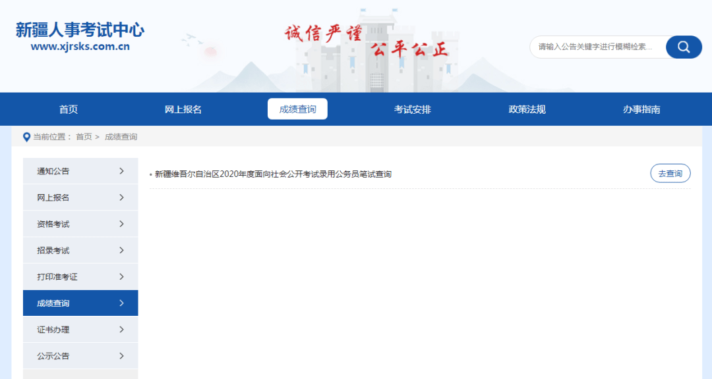Select the 网上报名 tab in top navigation
This screenshot has width=712, height=379.
point(184,109)
